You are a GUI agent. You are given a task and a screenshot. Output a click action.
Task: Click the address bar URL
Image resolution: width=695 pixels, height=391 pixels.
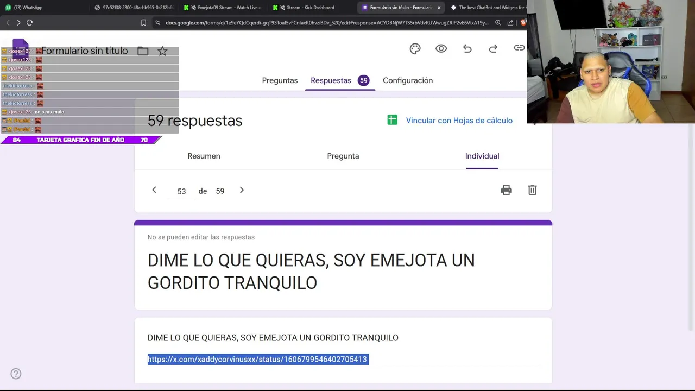tap(326, 23)
